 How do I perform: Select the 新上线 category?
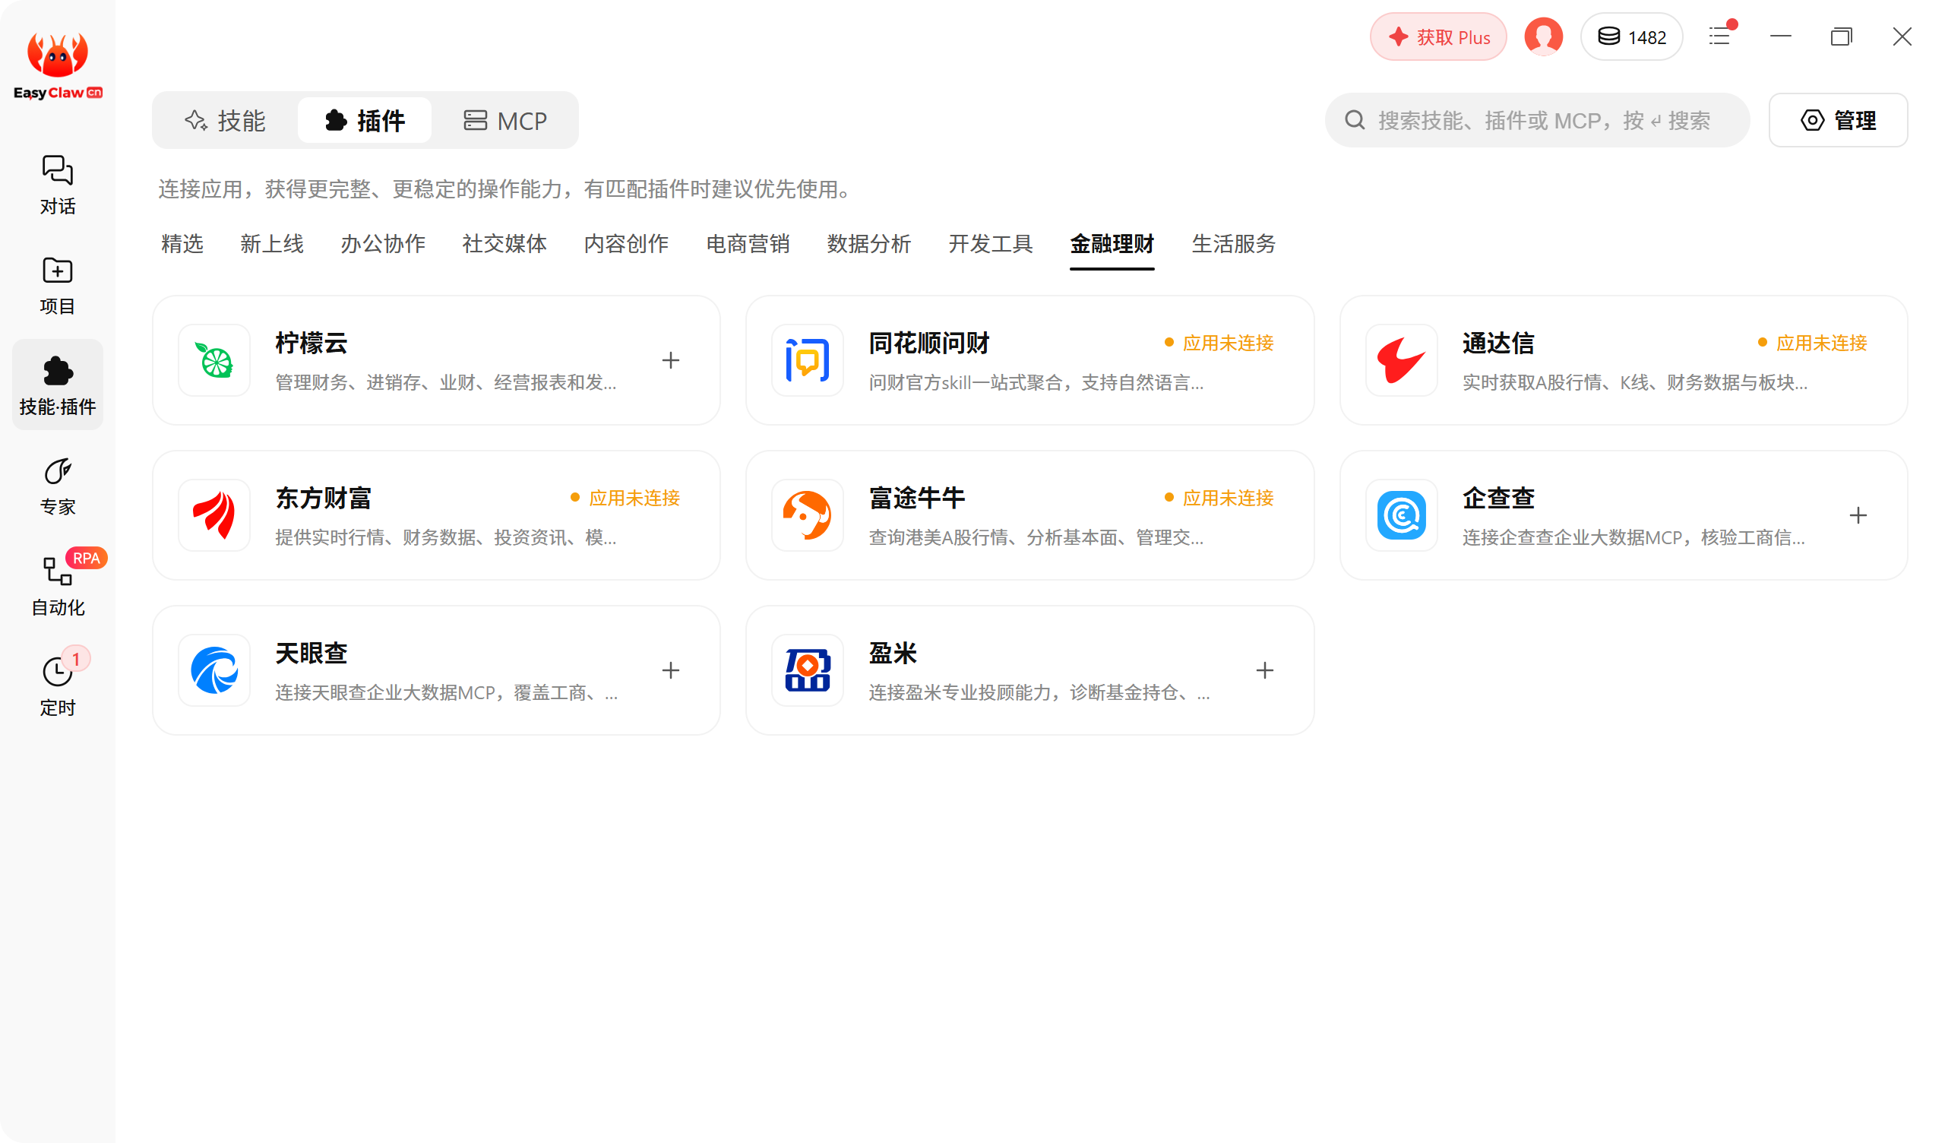[272, 244]
